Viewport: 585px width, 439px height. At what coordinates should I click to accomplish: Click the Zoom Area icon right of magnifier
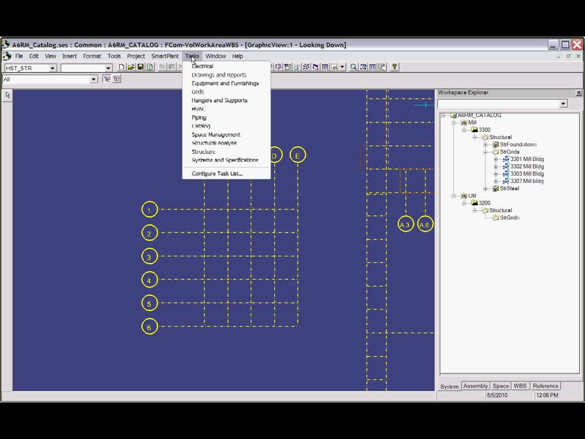[x=363, y=67]
